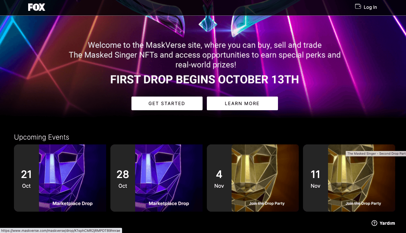This screenshot has width=406, height=233.
Task: Open gold mask image on 4 Nov card
Action: pos(265,171)
